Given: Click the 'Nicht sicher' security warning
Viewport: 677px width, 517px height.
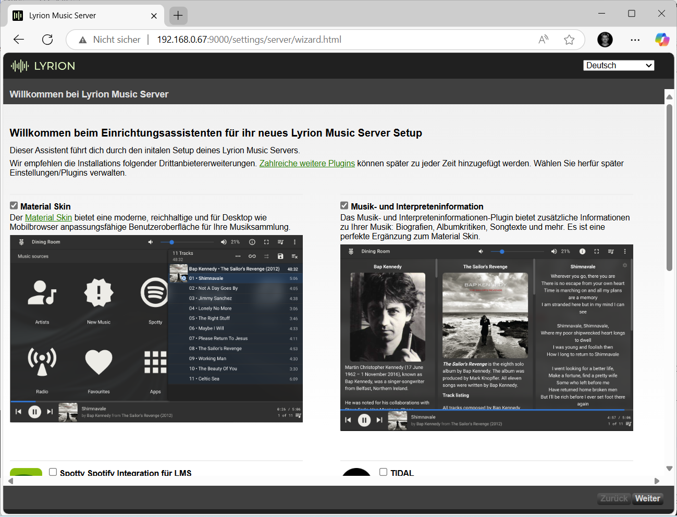Looking at the screenshot, I should pyautogui.click(x=109, y=40).
